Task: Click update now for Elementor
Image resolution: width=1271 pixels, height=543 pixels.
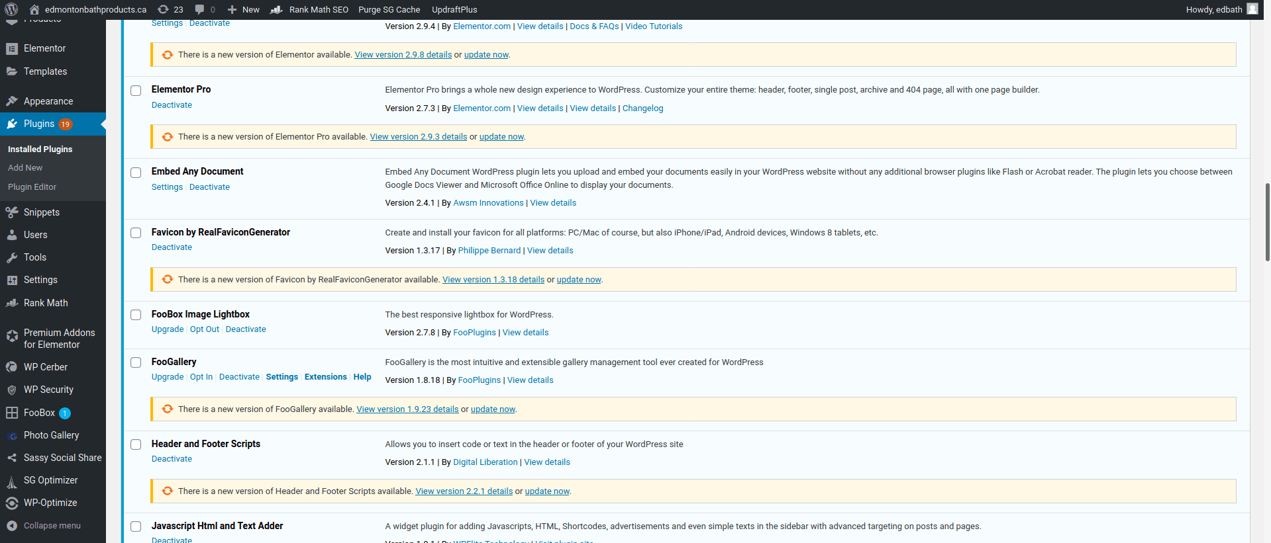Action: coord(486,55)
